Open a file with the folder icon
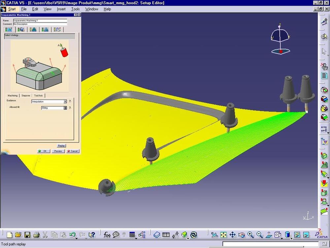This screenshot has height=248, width=330. pos(18,235)
